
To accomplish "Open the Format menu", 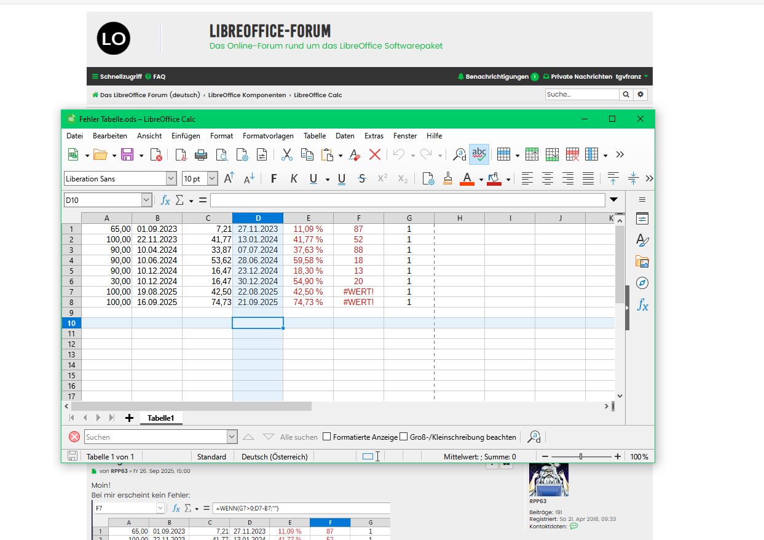I will pyautogui.click(x=221, y=136).
